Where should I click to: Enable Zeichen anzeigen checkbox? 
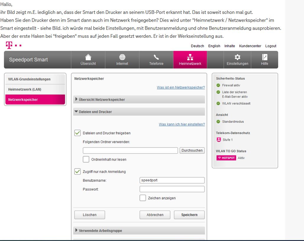143,198
